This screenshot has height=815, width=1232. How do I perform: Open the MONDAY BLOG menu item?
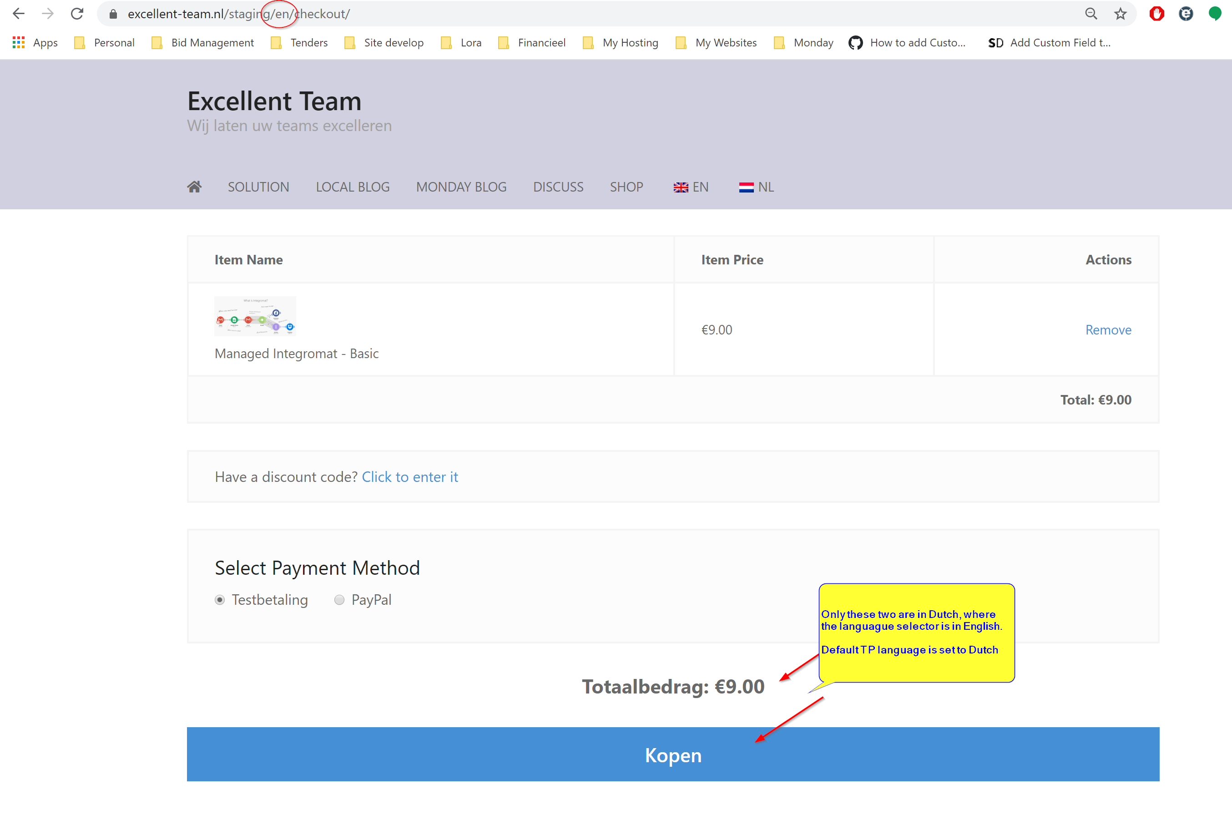[461, 187]
